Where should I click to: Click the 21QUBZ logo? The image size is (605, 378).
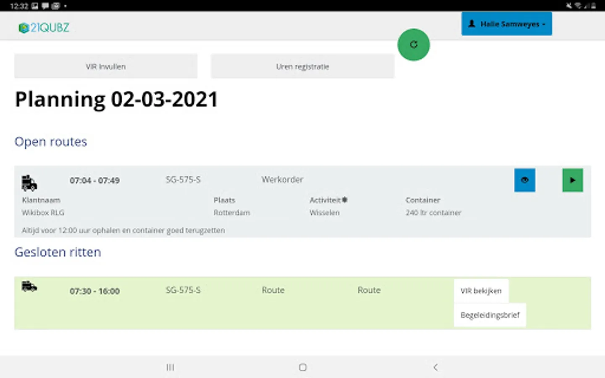point(44,28)
